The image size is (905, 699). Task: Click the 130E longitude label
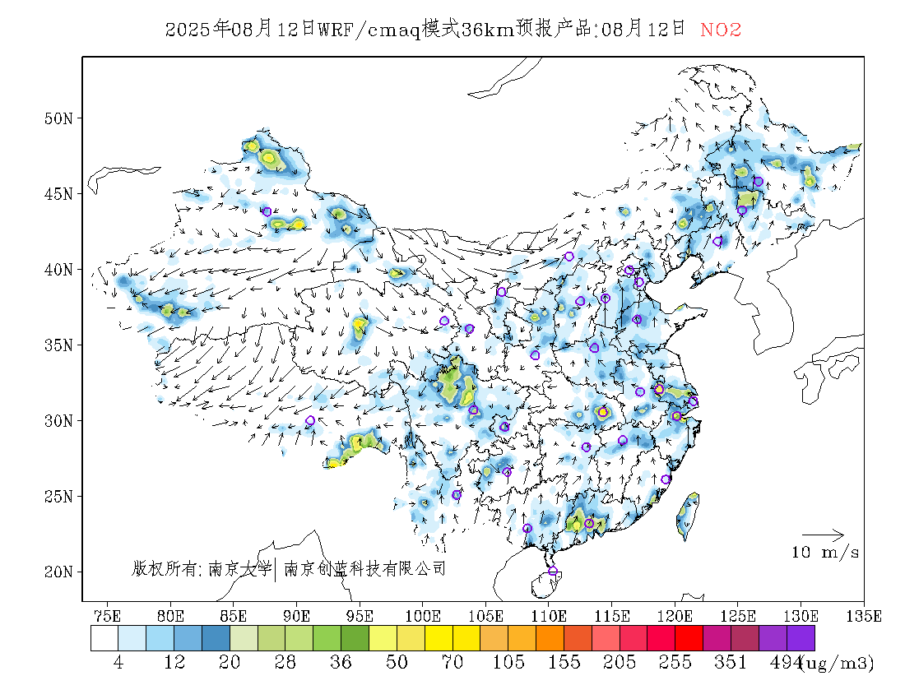click(x=801, y=617)
